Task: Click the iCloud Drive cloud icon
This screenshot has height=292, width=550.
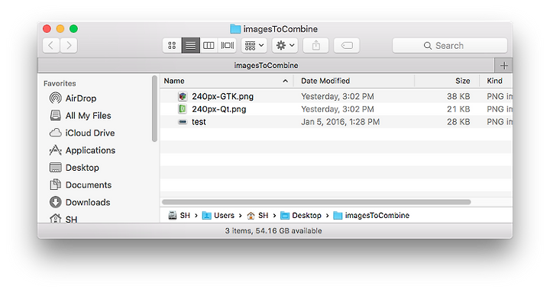Action: [x=56, y=133]
